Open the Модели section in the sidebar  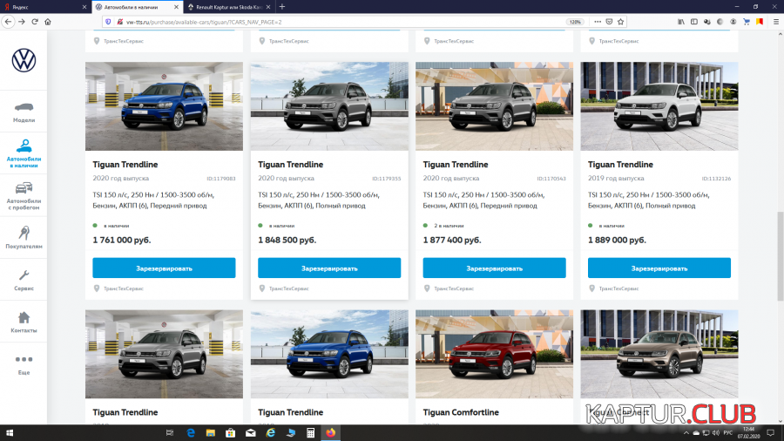click(24, 109)
